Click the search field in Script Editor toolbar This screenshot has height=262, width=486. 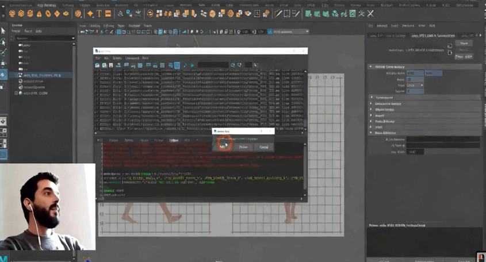[x=213, y=65]
